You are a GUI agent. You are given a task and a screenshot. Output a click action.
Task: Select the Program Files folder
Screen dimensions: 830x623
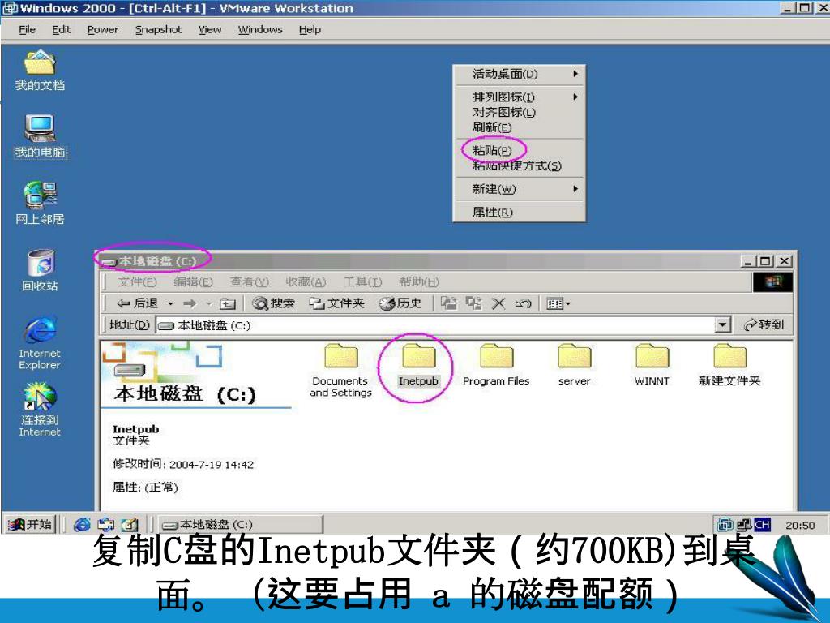[496, 365]
